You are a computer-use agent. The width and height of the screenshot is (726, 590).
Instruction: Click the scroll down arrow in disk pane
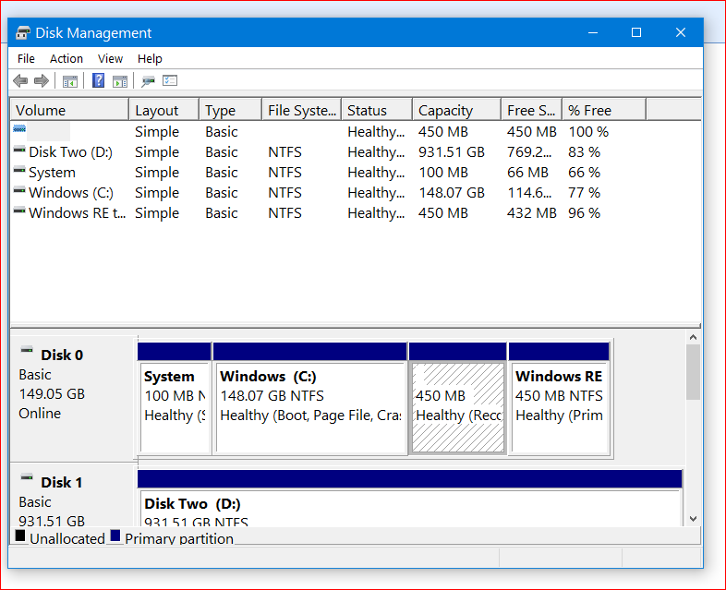(693, 519)
